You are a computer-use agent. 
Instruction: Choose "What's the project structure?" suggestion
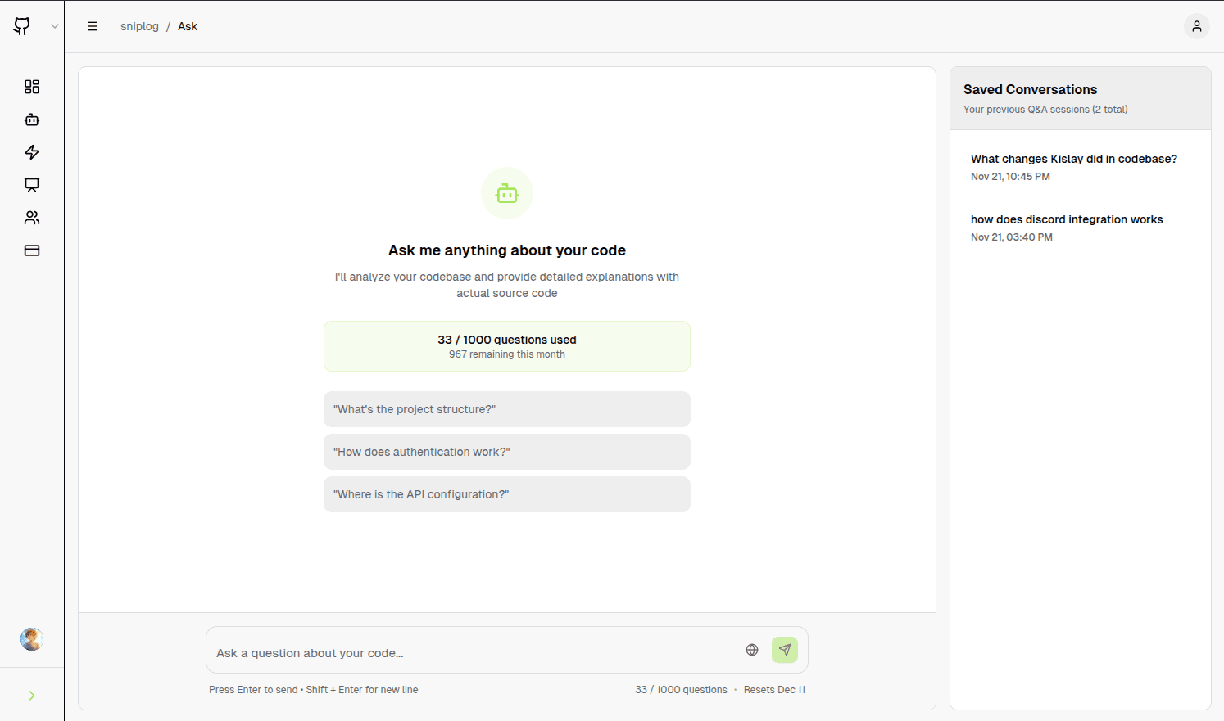click(x=506, y=409)
